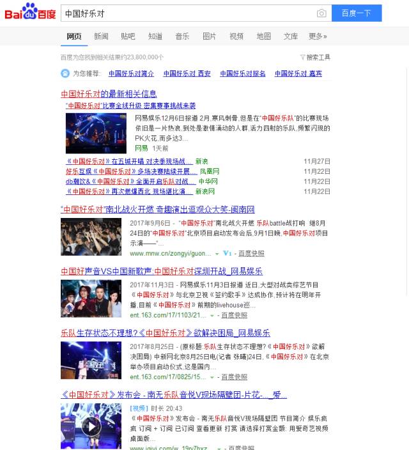Expand dropdown arrow beside ent.163.com/17/0825 URL
The image size is (409, 450).
212,377
